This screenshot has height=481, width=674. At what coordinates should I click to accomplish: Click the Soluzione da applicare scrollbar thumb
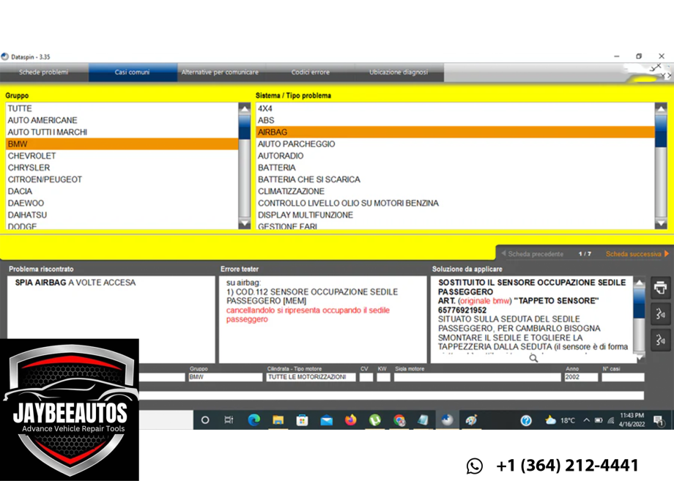point(639,303)
